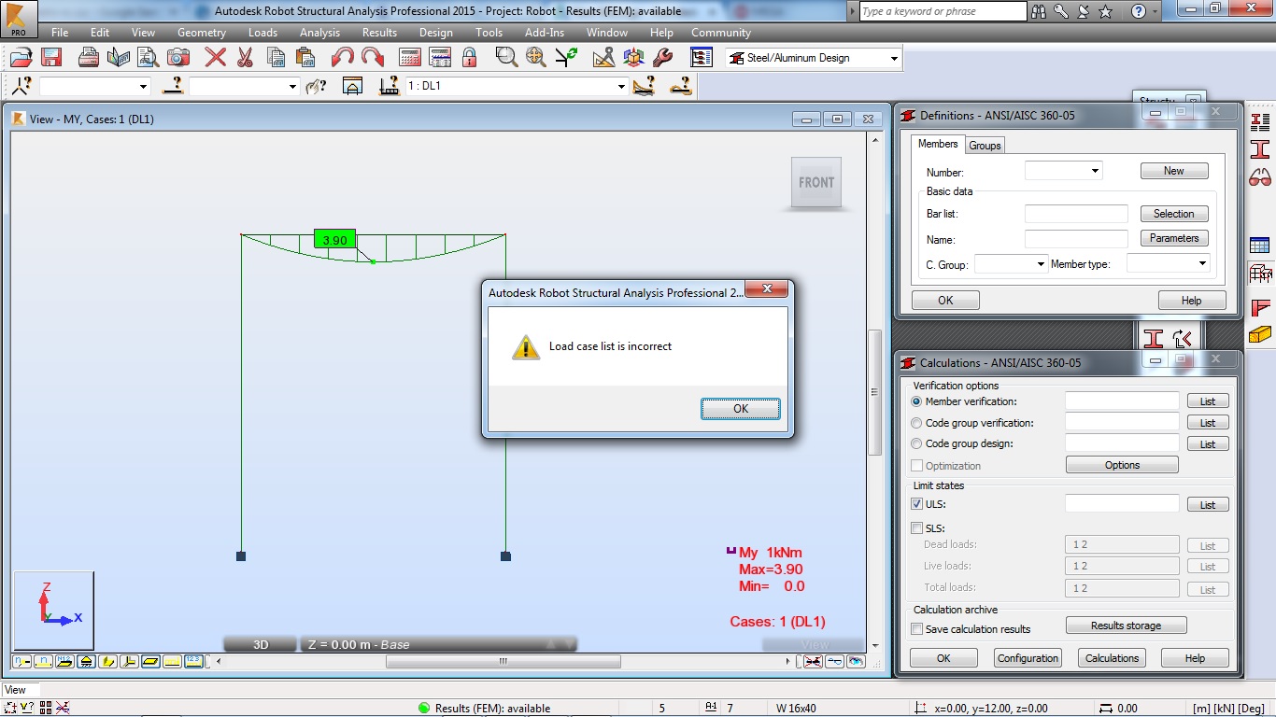
Task: Click the wrench Preferences icon
Action: 663,58
